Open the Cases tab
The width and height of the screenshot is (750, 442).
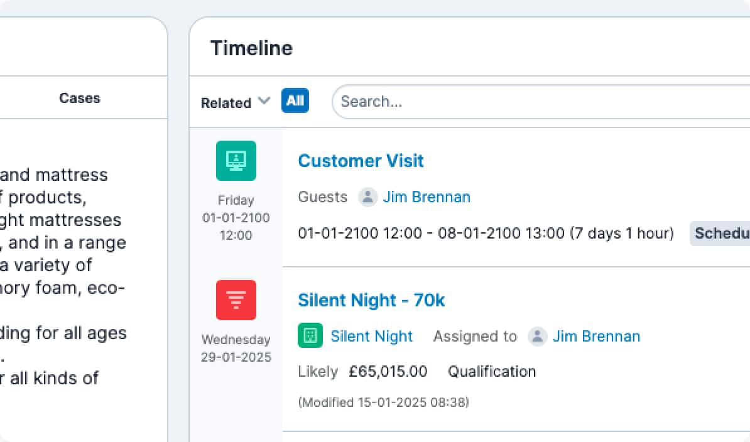80,98
